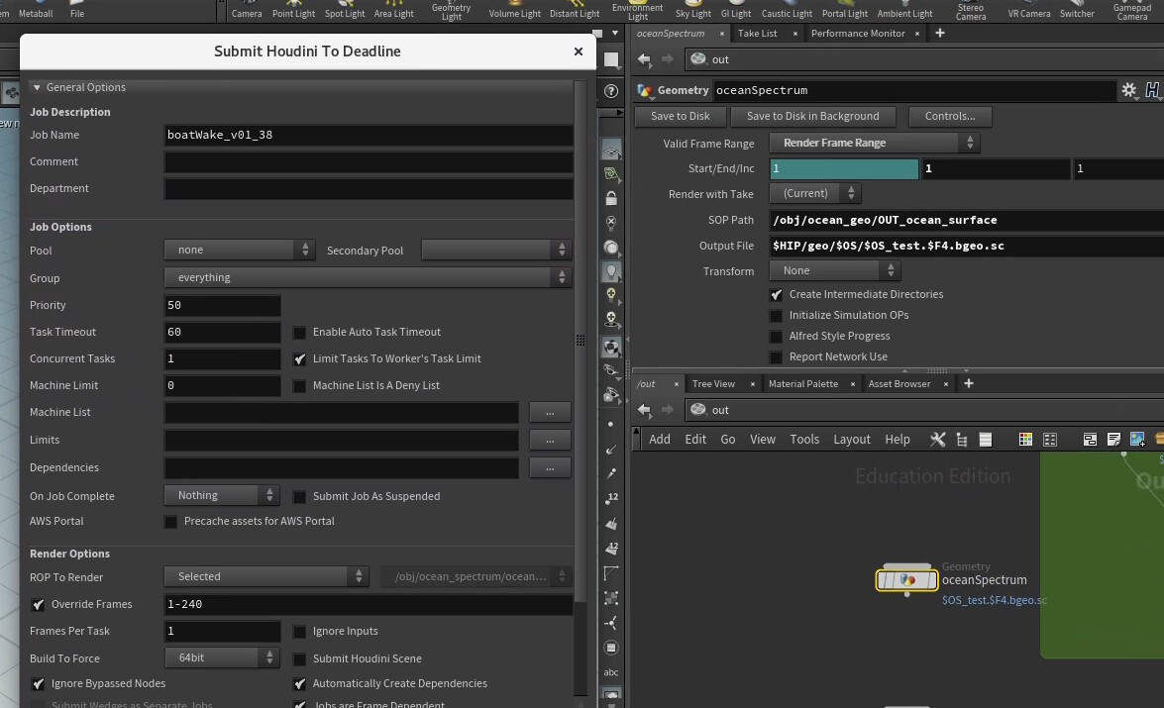Screen dimensions: 1164x708
Task: Click the color palette grid icon
Action: [1025, 440]
